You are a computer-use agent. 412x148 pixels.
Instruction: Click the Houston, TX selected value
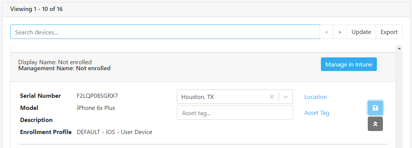tap(197, 97)
